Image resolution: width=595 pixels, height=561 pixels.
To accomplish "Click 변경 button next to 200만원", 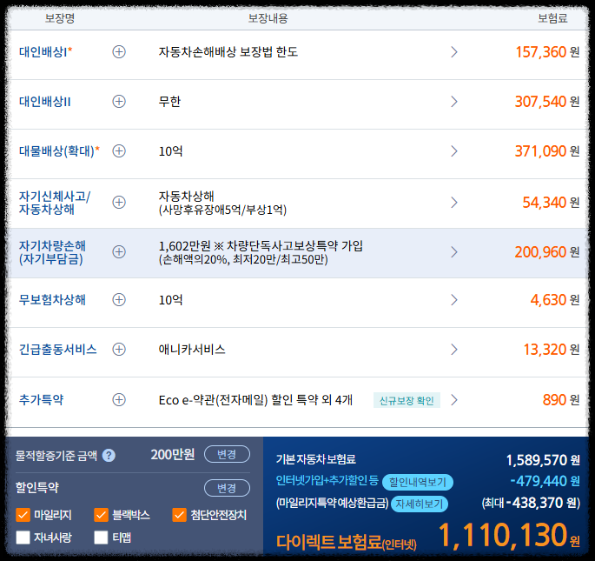I will (227, 454).
